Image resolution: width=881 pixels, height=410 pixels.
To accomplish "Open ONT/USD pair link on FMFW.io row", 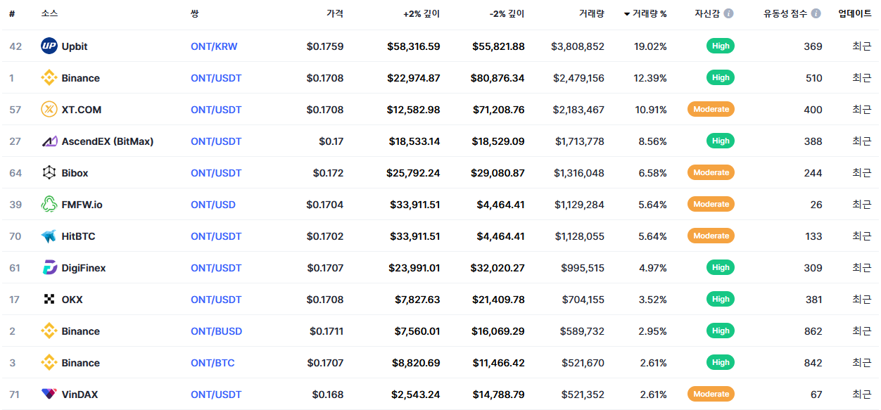I will click(213, 205).
